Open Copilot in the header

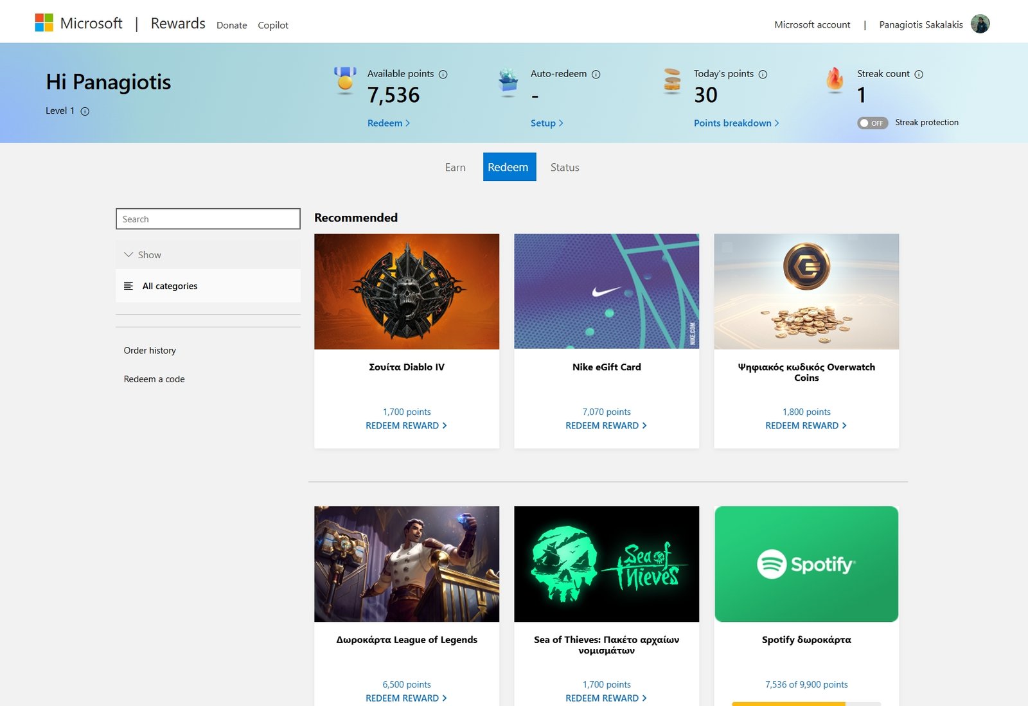click(x=273, y=25)
